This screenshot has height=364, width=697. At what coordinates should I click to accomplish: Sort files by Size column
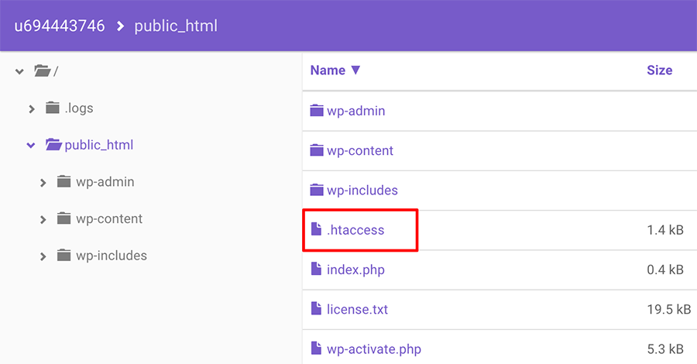659,70
